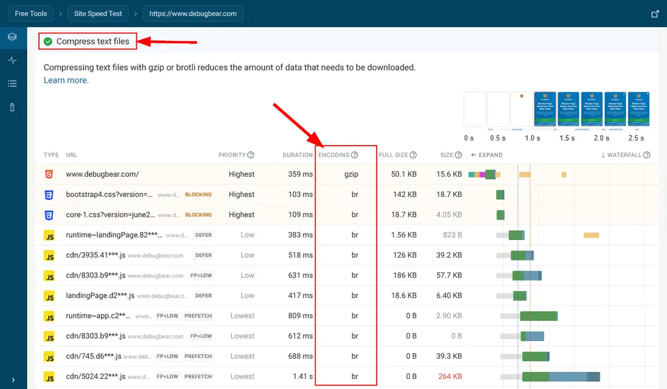Screen dimensions: 667x389
Task: Open the pulse metrics sidebar icon
Action: coord(12,61)
